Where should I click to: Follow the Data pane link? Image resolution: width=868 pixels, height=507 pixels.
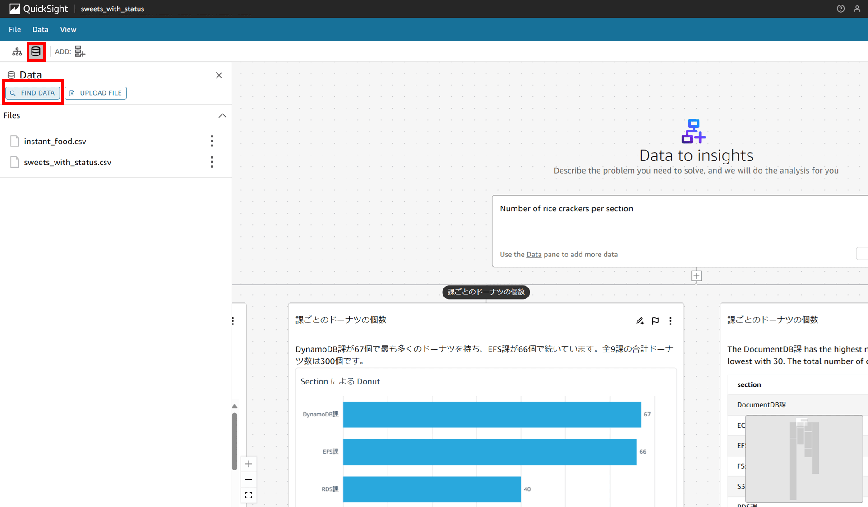(534, 255)
